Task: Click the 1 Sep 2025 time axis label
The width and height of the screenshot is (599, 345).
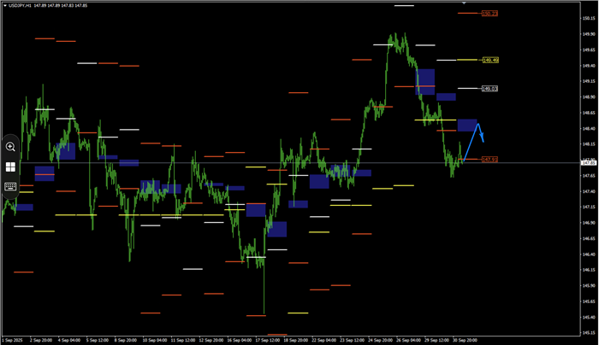Action: [x=14, y=340]
